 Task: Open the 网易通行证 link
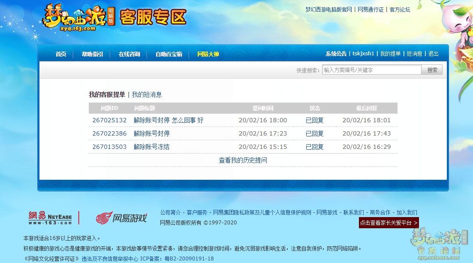(371, 10)
